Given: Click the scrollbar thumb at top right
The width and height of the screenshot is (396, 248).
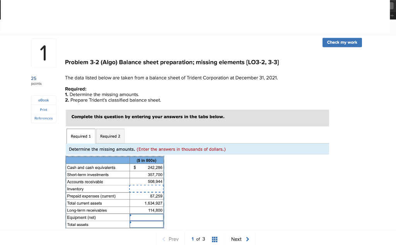Looking at the screenshot, I should (x=392, y=6).
